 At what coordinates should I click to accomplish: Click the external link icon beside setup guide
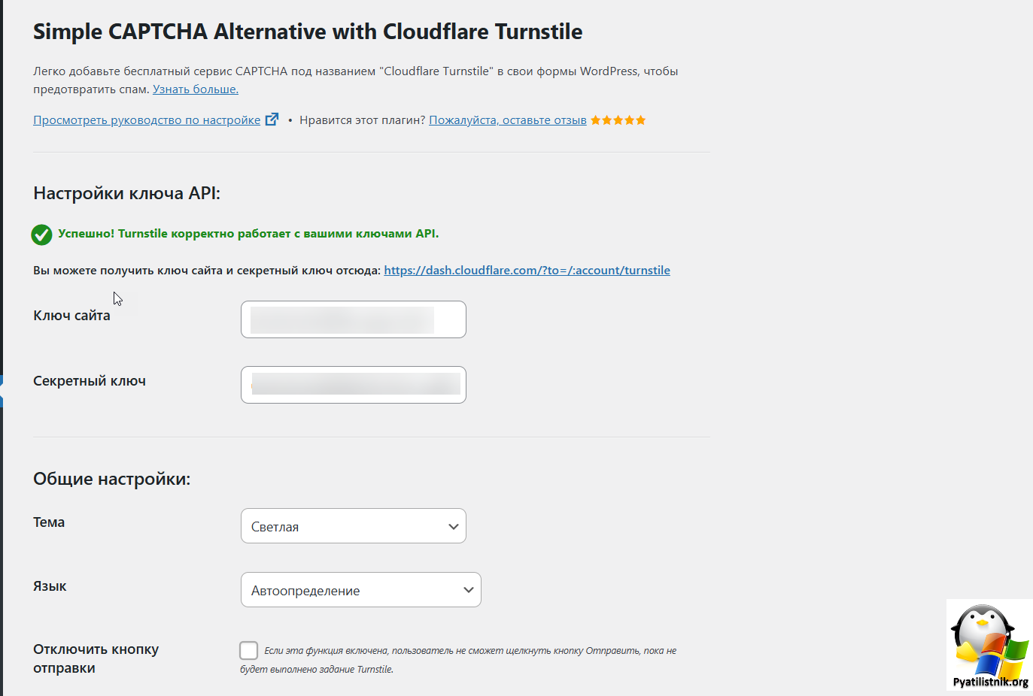pyautogui.click(x=272, y=120)
